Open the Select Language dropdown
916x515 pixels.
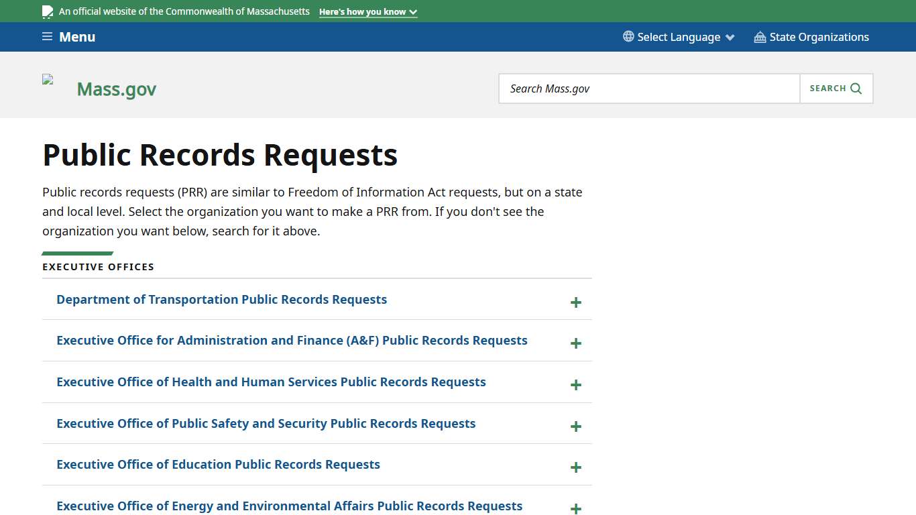tap(679, 37)
